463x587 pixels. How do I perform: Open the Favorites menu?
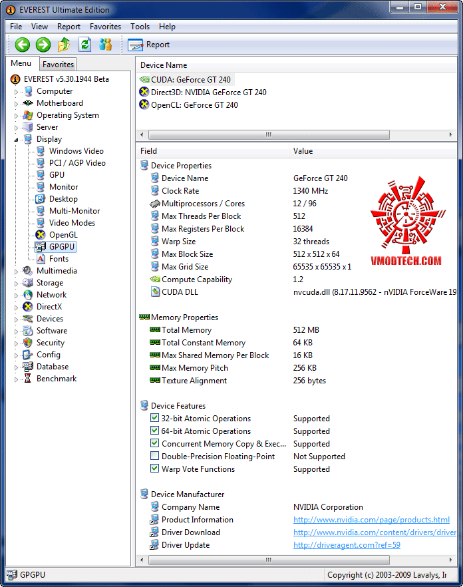tap(105, 27)
